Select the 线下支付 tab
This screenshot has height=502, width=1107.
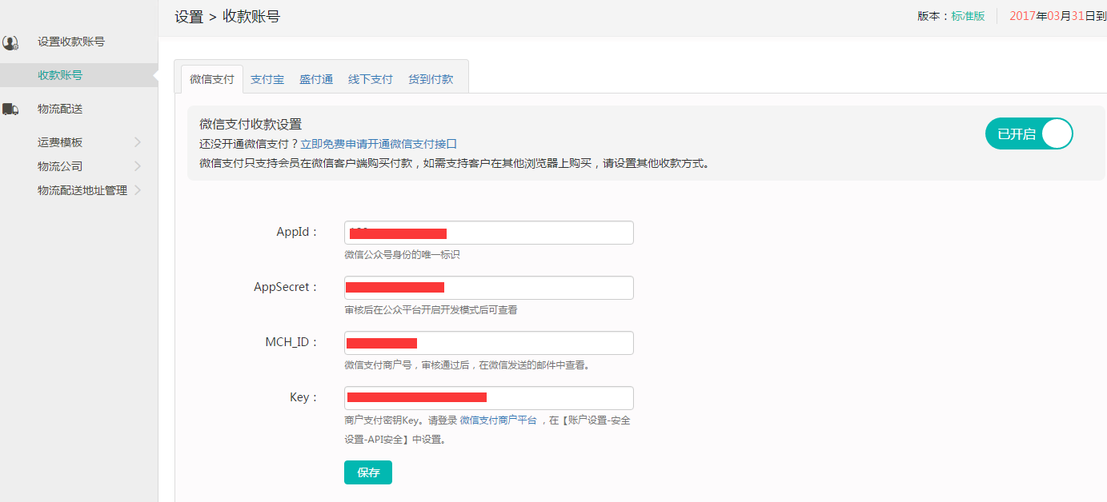point(370,79)
